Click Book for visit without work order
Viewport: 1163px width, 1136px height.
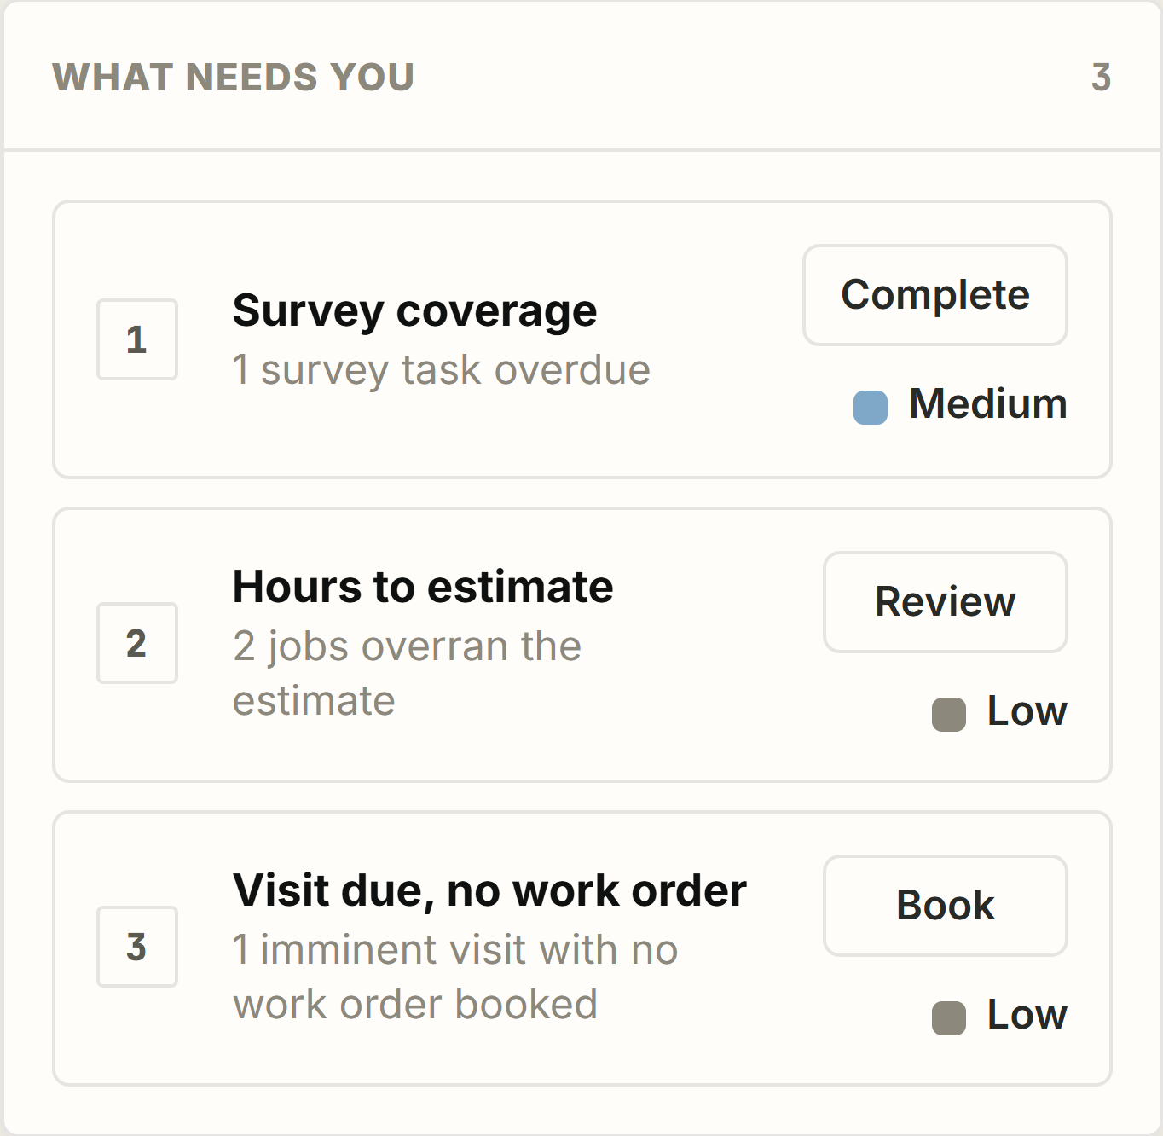[945, 906]
